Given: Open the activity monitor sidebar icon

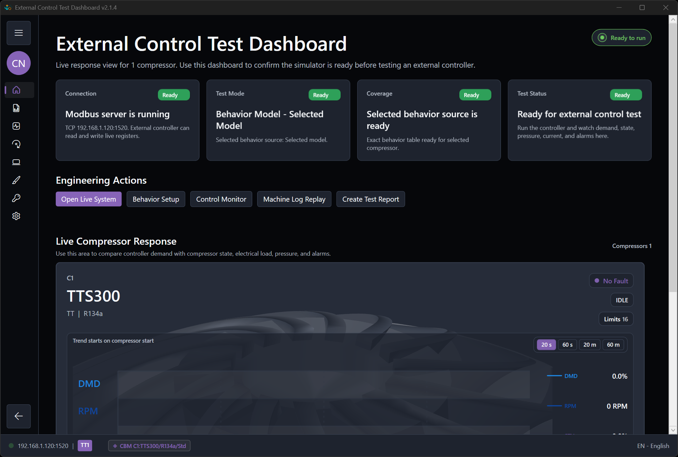Looking at the screenshot, I should 16,126.
